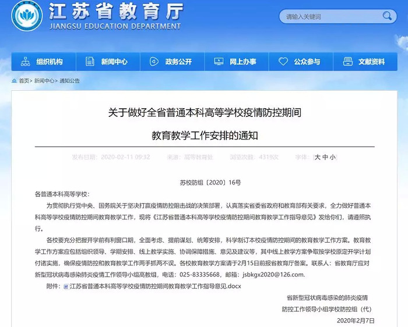Click the source text 高等教育处
Image resolution: width=408 pixels, height=327 pixels.
pos(199,157)
